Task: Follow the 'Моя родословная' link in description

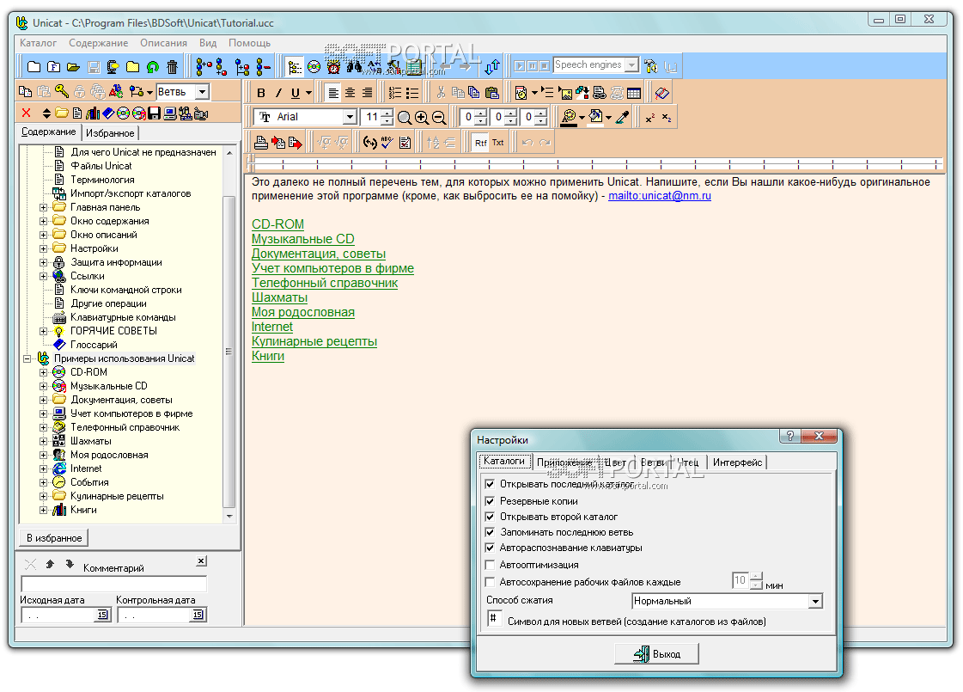Action: [x=303, y=312]
